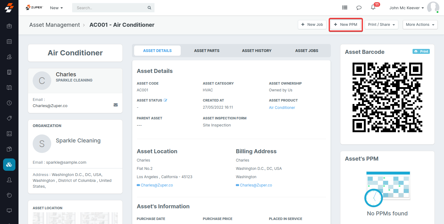Click the list view icon in header

(345, 8)
